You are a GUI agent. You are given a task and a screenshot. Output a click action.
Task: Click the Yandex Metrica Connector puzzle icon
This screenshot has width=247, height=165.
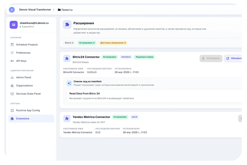tap(67, 118)
